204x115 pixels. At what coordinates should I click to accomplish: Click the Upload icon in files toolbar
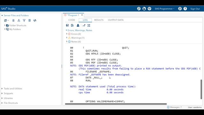[24, 20]
